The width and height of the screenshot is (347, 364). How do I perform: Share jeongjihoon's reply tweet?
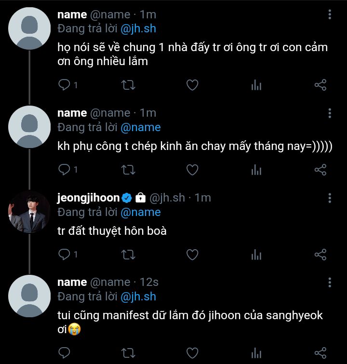click(x=320, y=254)
